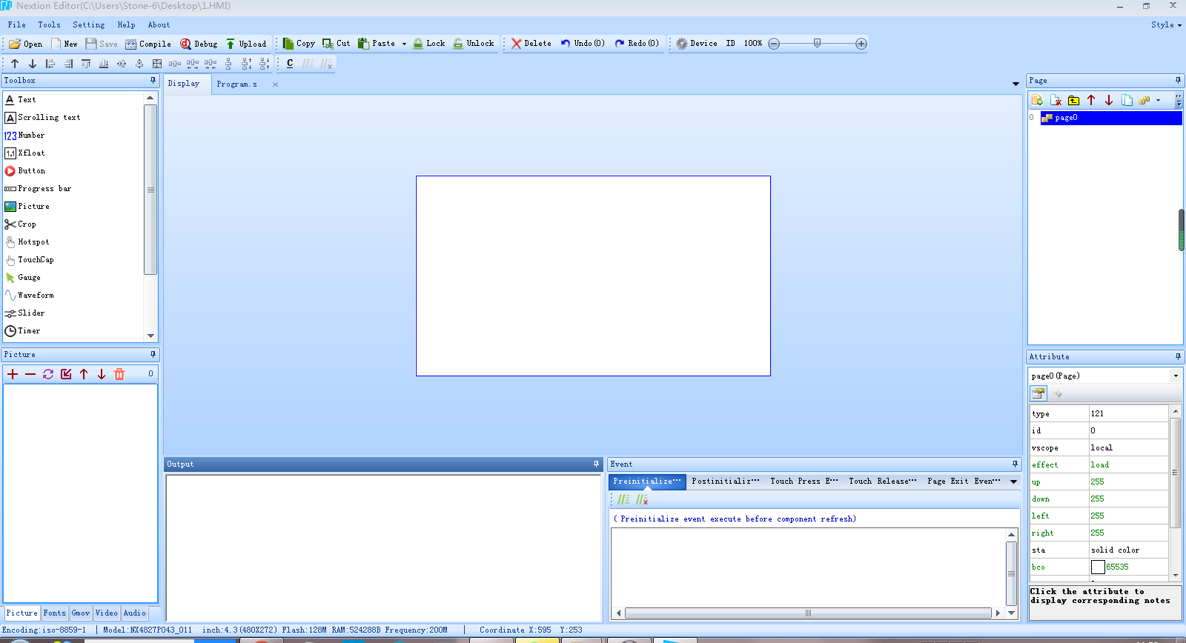Click the Device button
Viewport: 1186px width, 643px height.
(x=697, y=44)
